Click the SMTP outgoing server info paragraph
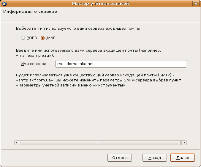This screenshot has width=201, height=167. pos(96,80)
